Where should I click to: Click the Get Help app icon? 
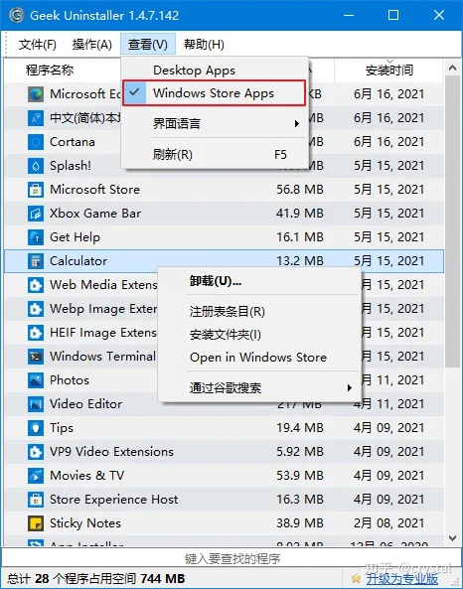pos(36,237)
